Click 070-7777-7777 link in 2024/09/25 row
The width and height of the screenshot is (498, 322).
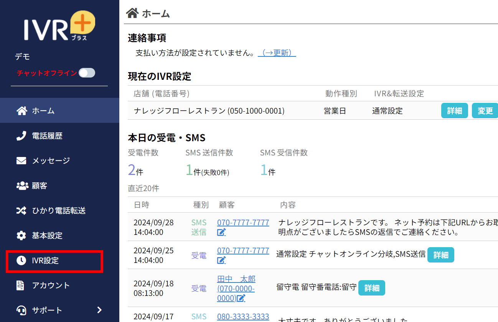[x=243, y=251]
